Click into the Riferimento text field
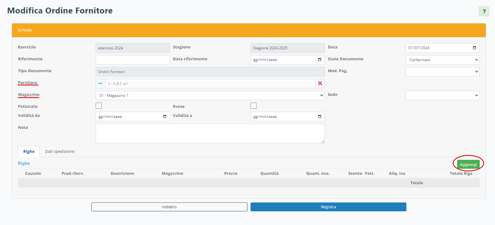This screenshot has width=495, height=225. click(133, 59)
